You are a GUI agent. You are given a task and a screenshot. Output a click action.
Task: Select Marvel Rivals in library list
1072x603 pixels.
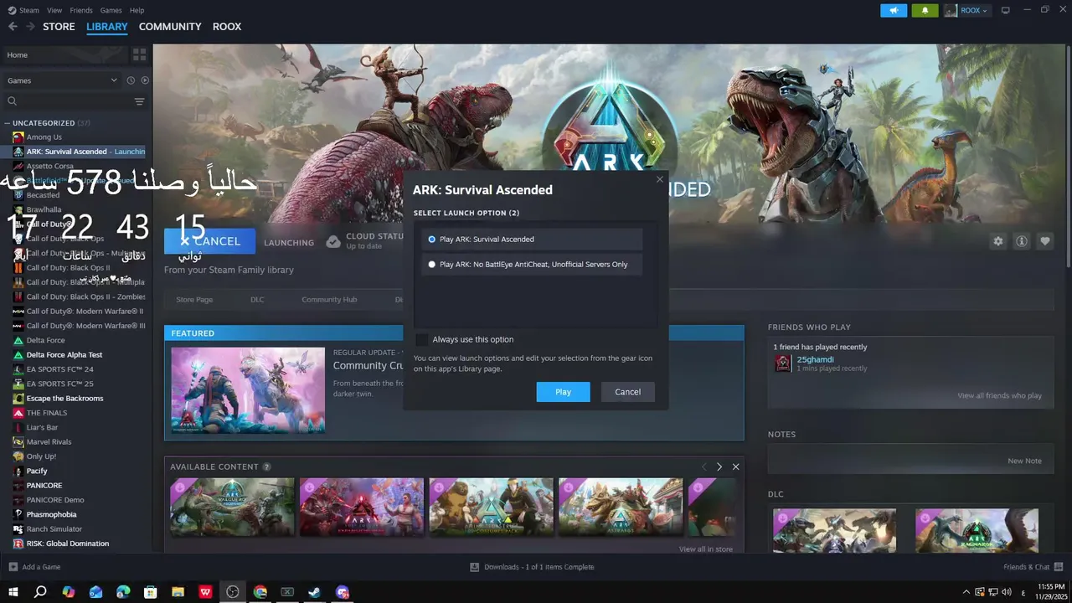(49, 441)
